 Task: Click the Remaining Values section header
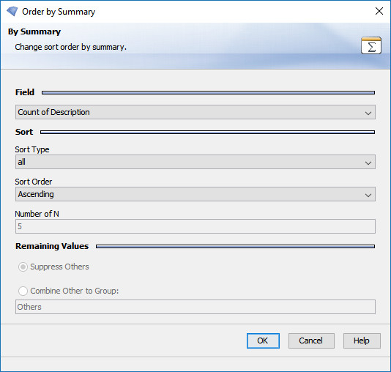click(52, 246)
